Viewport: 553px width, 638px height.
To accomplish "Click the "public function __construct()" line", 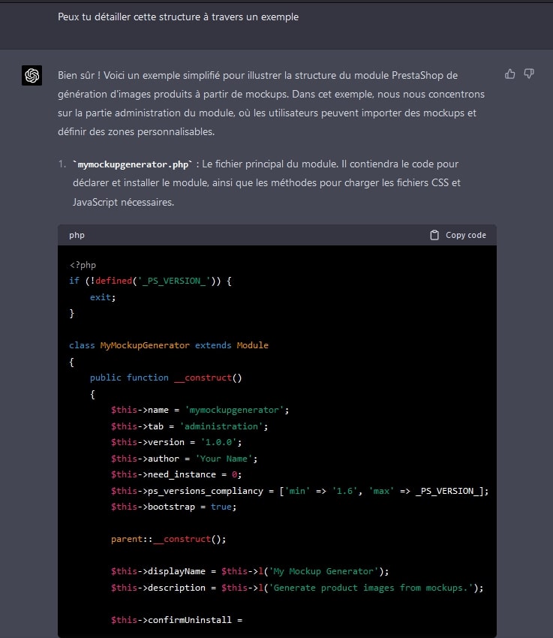I will (165, 378).
